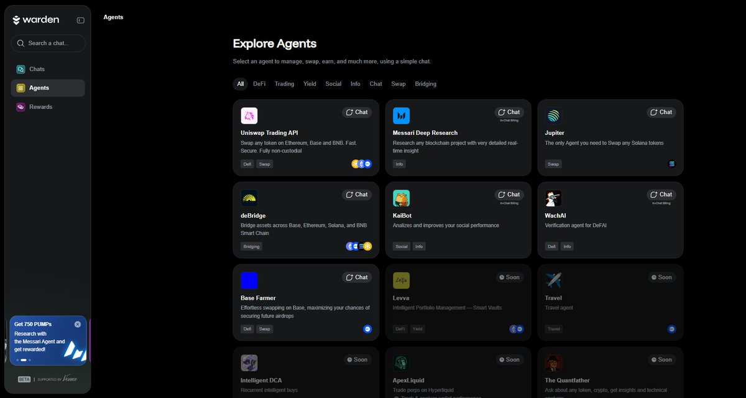Click the ApexLiquid logo icon
This screenshot has height=398, width=746.
coord(402,363)
